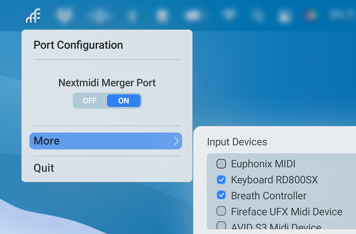Enable Fireface UFX Midi Device checkbox

221,211
